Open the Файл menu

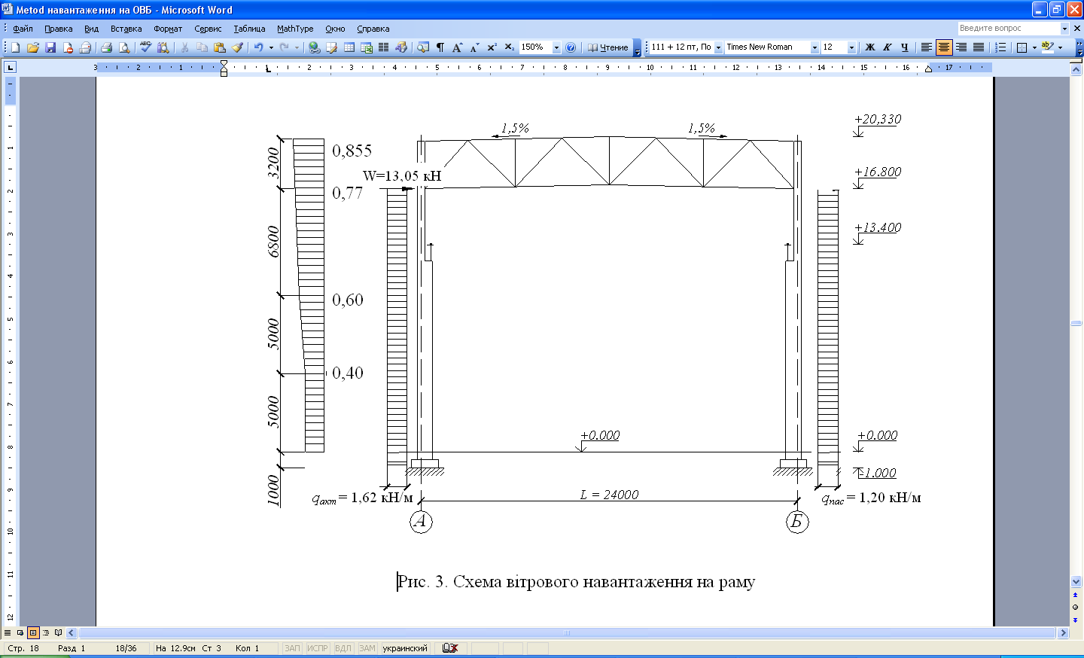click(x=23, y=29)
